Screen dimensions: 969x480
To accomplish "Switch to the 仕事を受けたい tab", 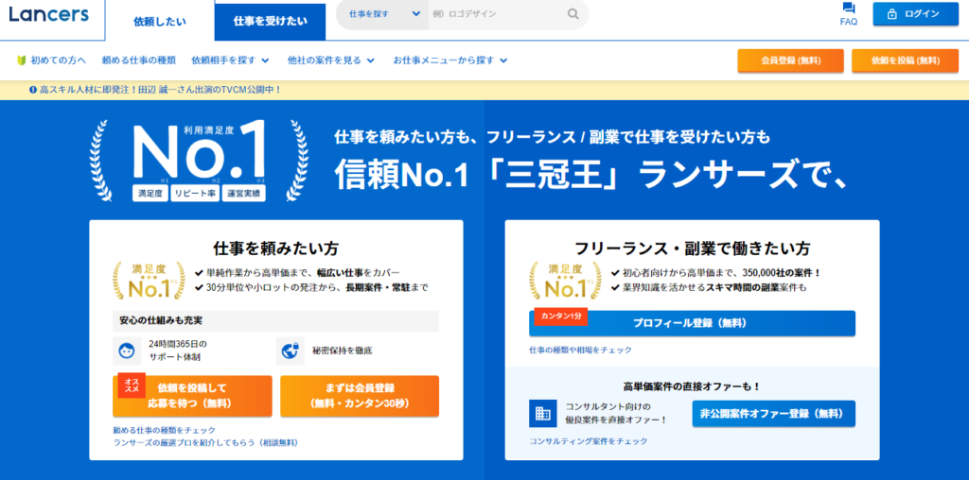I will (x=270, y=22).
